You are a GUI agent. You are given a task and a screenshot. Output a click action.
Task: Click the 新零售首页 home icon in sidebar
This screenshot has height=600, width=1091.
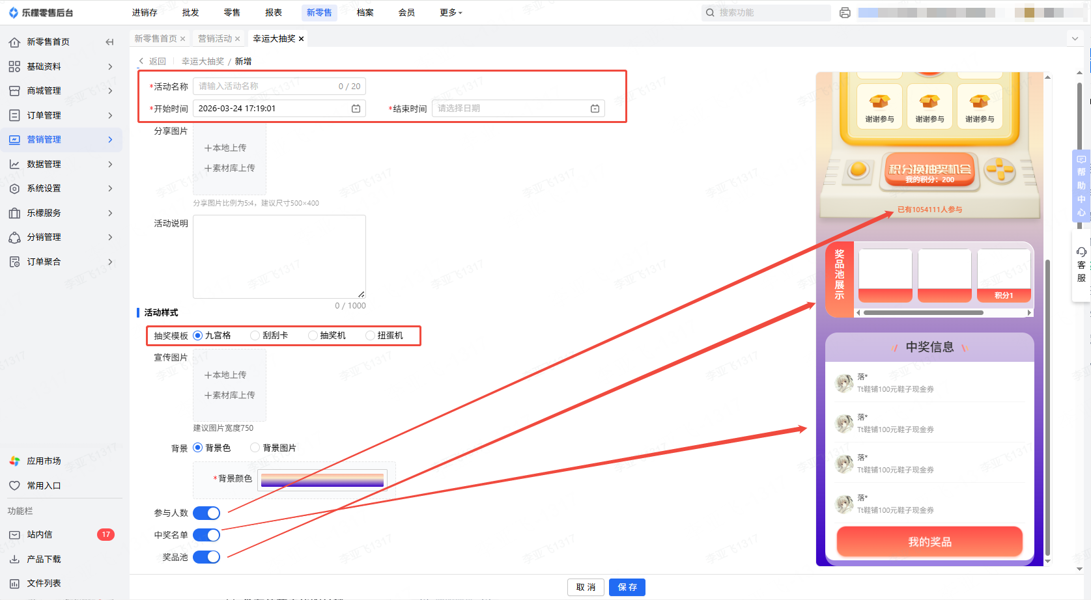14,42
